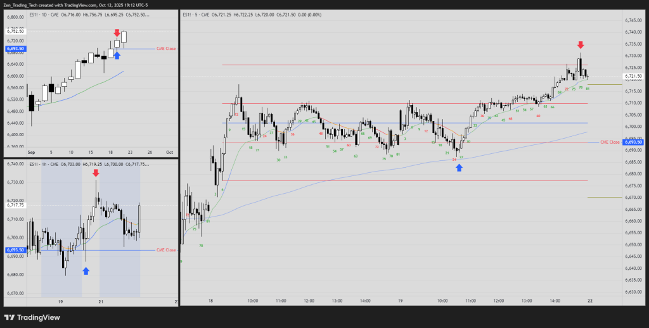Viewport: 649px width, 328px height.
Task: Click the blue up arrow on daily chart
Action: tap(117, 55)
